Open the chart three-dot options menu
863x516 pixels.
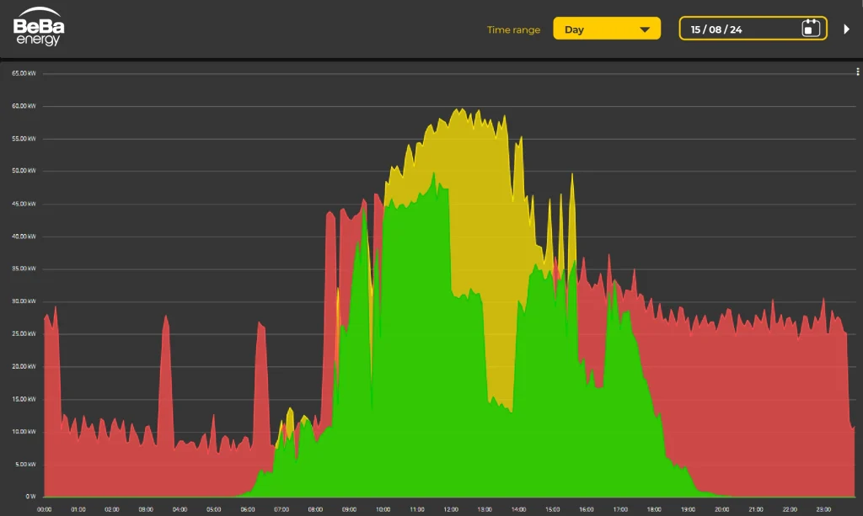tap(857, 72)
